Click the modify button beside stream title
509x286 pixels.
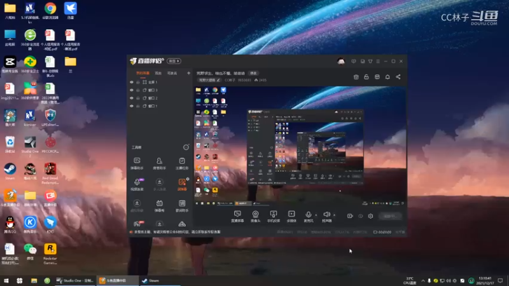tap(253, 73)
